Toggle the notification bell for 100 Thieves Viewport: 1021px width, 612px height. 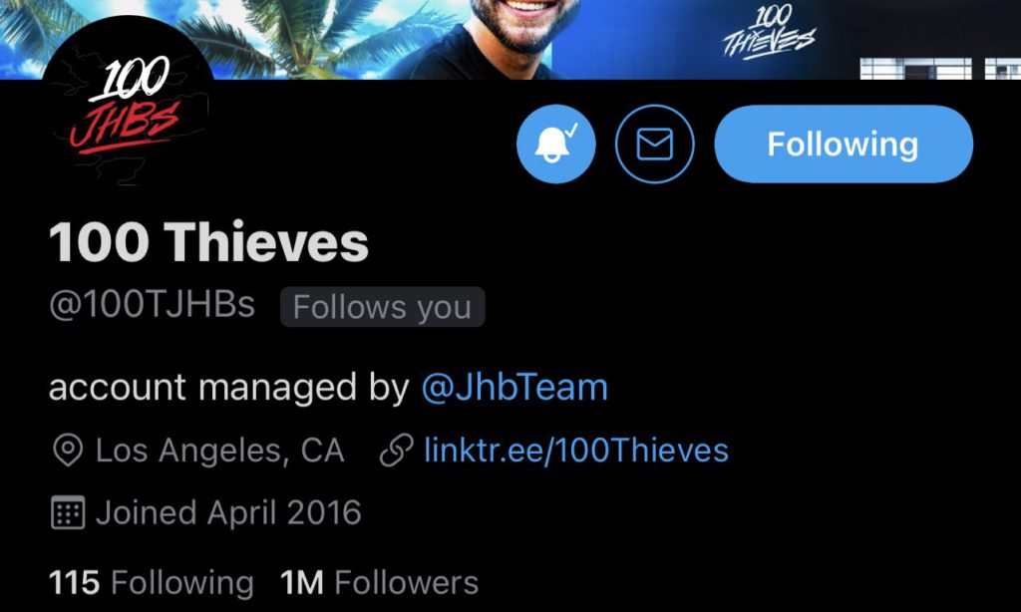(555, 144)
